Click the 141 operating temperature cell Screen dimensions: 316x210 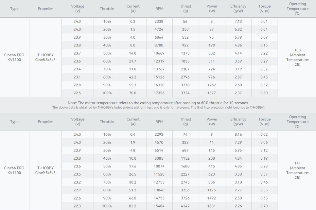click(297, 170)
